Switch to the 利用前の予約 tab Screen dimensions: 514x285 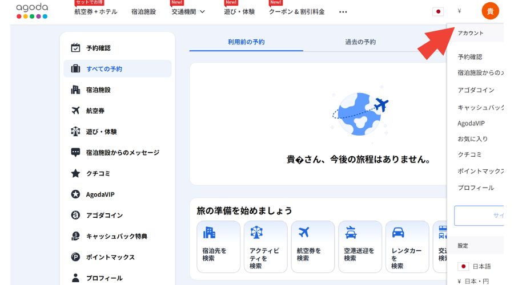coord(246,42)
